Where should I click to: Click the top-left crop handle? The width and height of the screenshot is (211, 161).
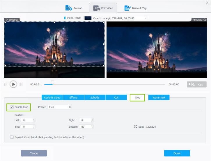[5, 23]
